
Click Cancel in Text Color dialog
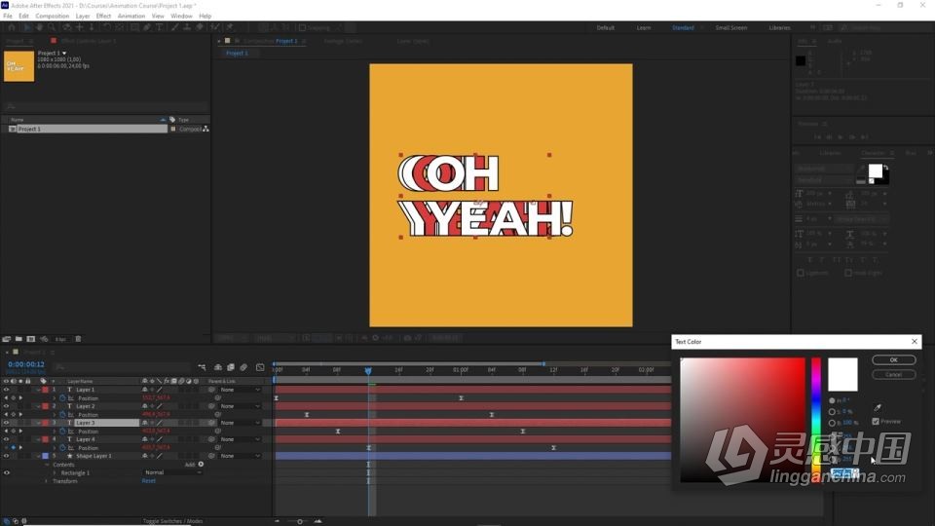893,374
